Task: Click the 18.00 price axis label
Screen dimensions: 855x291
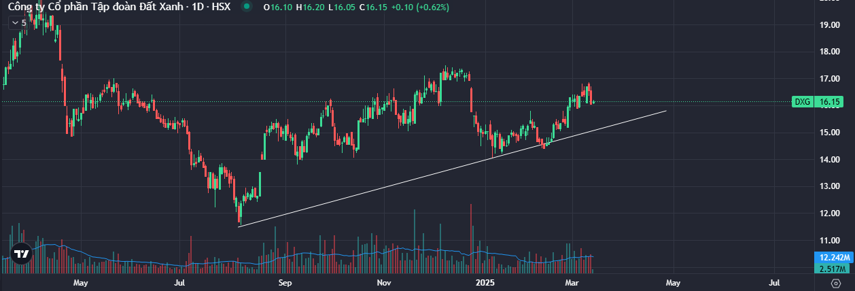Action: 829,52
